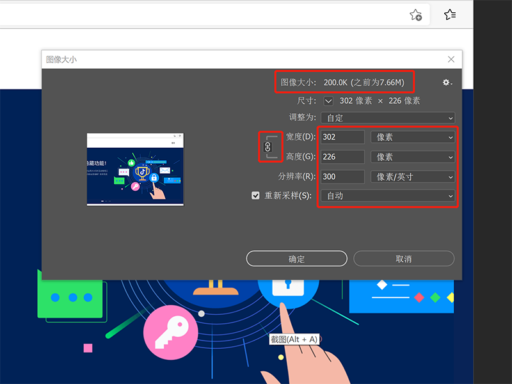Toggle the constrain proportions chain link
The height and width of the screenshot is (384, 512).
pos(268,147)
